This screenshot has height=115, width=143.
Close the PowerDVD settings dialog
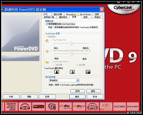click(x=102, y=10)
